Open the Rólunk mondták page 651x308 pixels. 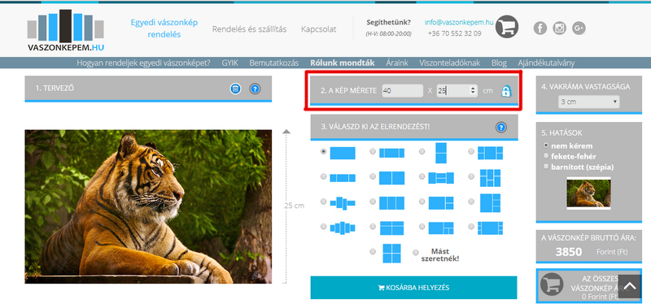[x=343, y=63]
